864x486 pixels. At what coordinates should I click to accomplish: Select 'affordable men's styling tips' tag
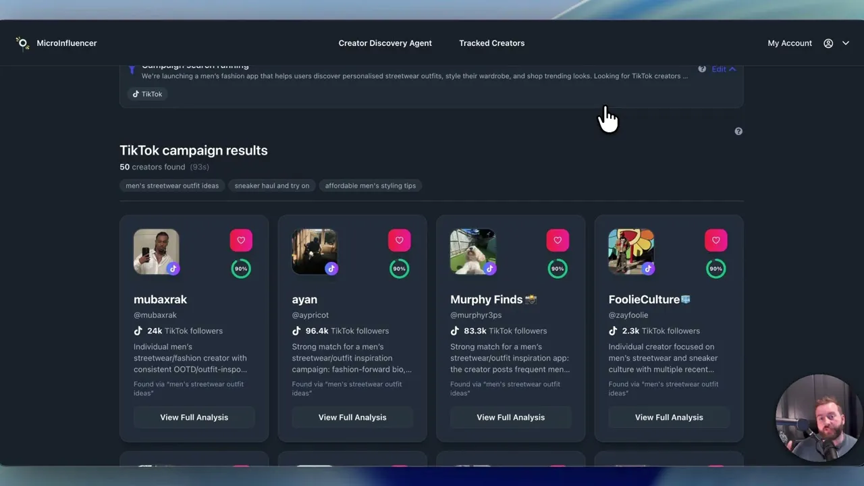pyautogui.click(x=371, y=186)
